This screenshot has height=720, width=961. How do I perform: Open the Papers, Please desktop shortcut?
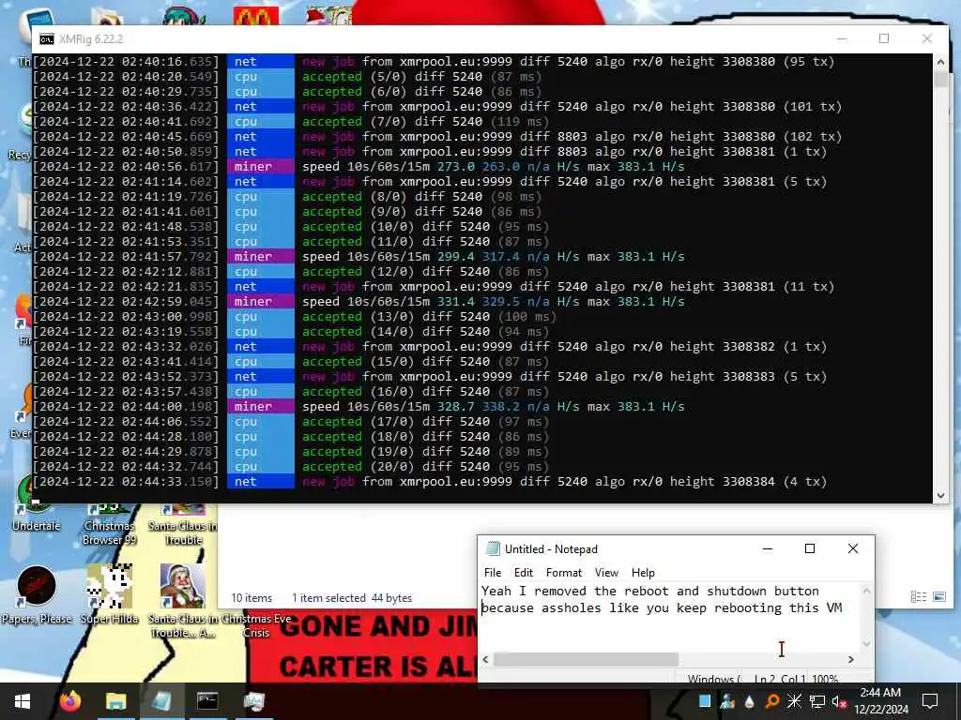(x=37, y=593)
